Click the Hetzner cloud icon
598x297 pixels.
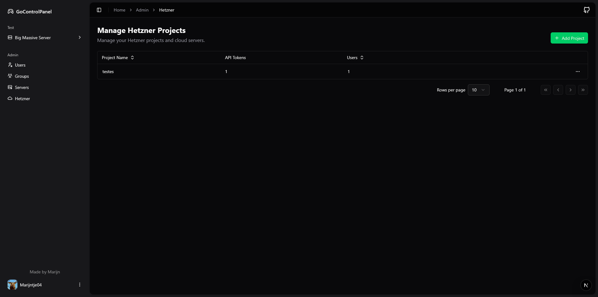point(10,98)
